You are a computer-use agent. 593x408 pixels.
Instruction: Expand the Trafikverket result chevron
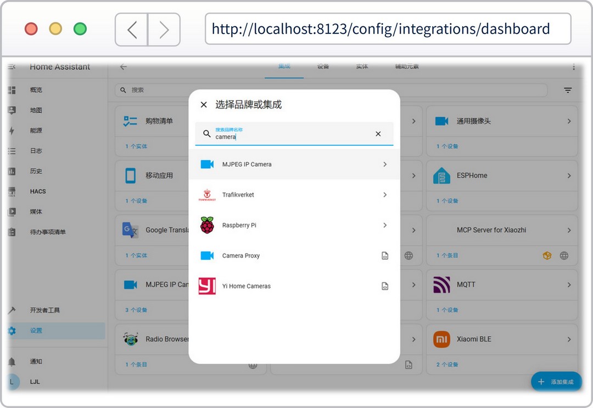point(384,195)
